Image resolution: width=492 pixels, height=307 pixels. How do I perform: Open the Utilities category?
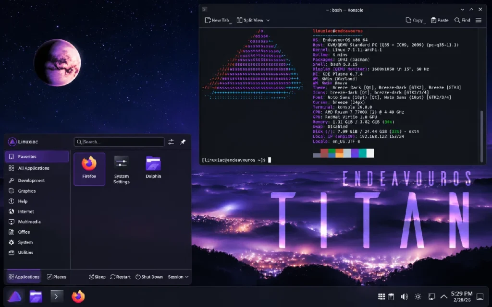pyautogui.click(x=37, y=252)
